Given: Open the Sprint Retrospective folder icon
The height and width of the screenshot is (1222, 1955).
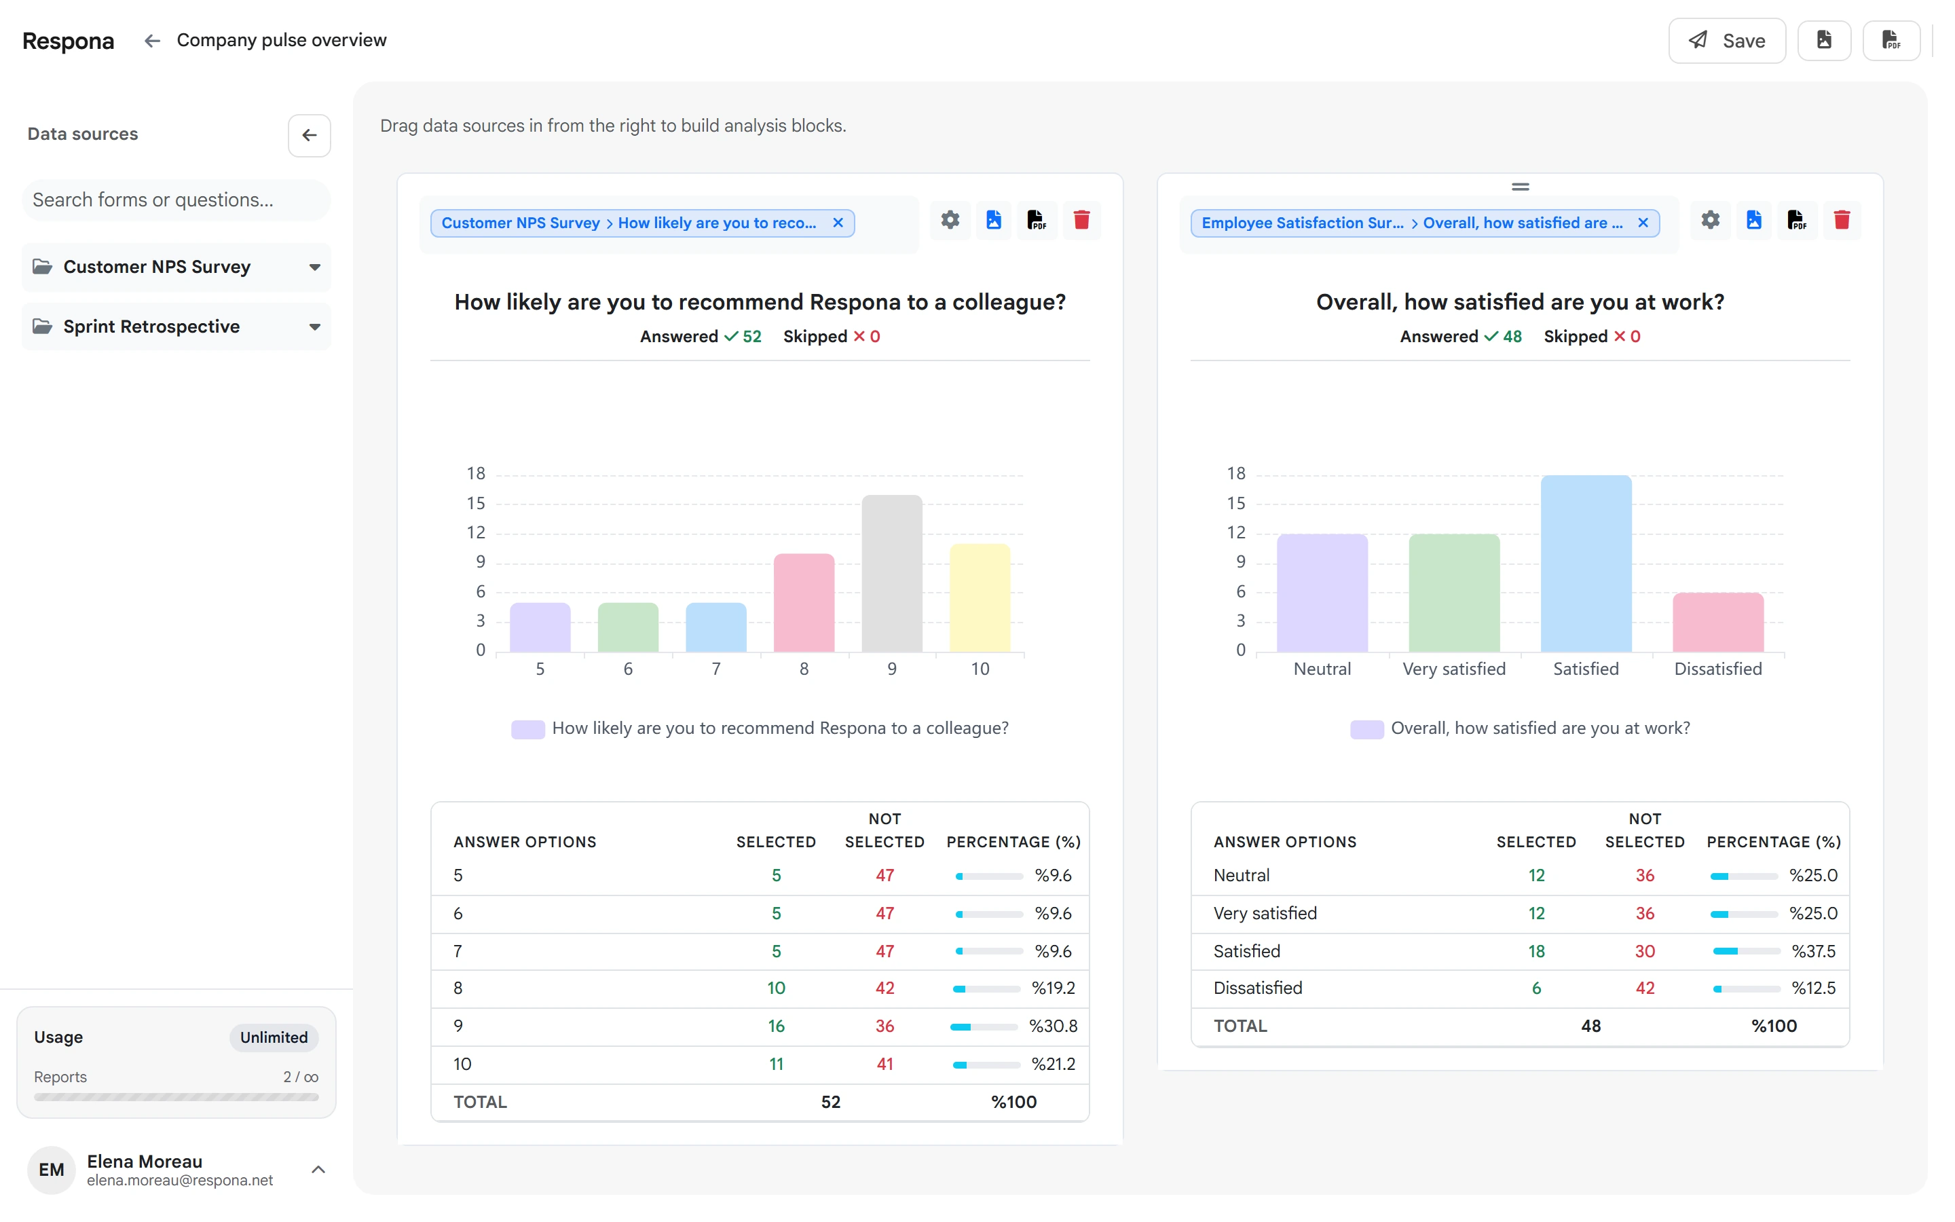Looking at the screenshot, I should pyautogui.click(x=42, y=326).
